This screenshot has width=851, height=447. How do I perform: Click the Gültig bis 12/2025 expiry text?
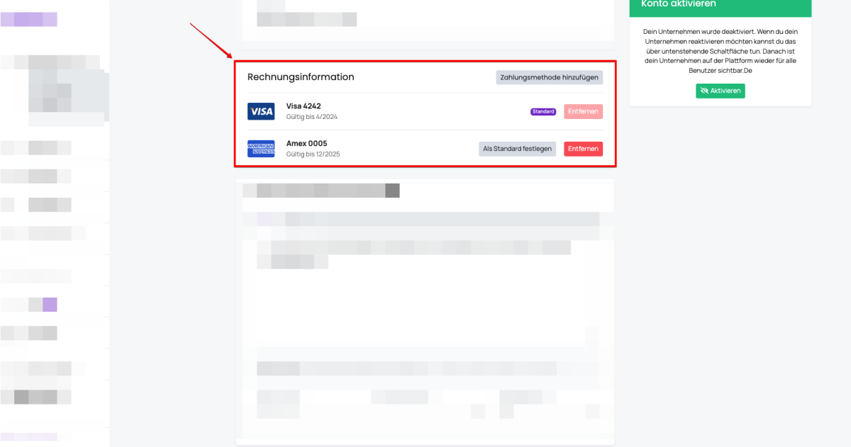(313, 154)
